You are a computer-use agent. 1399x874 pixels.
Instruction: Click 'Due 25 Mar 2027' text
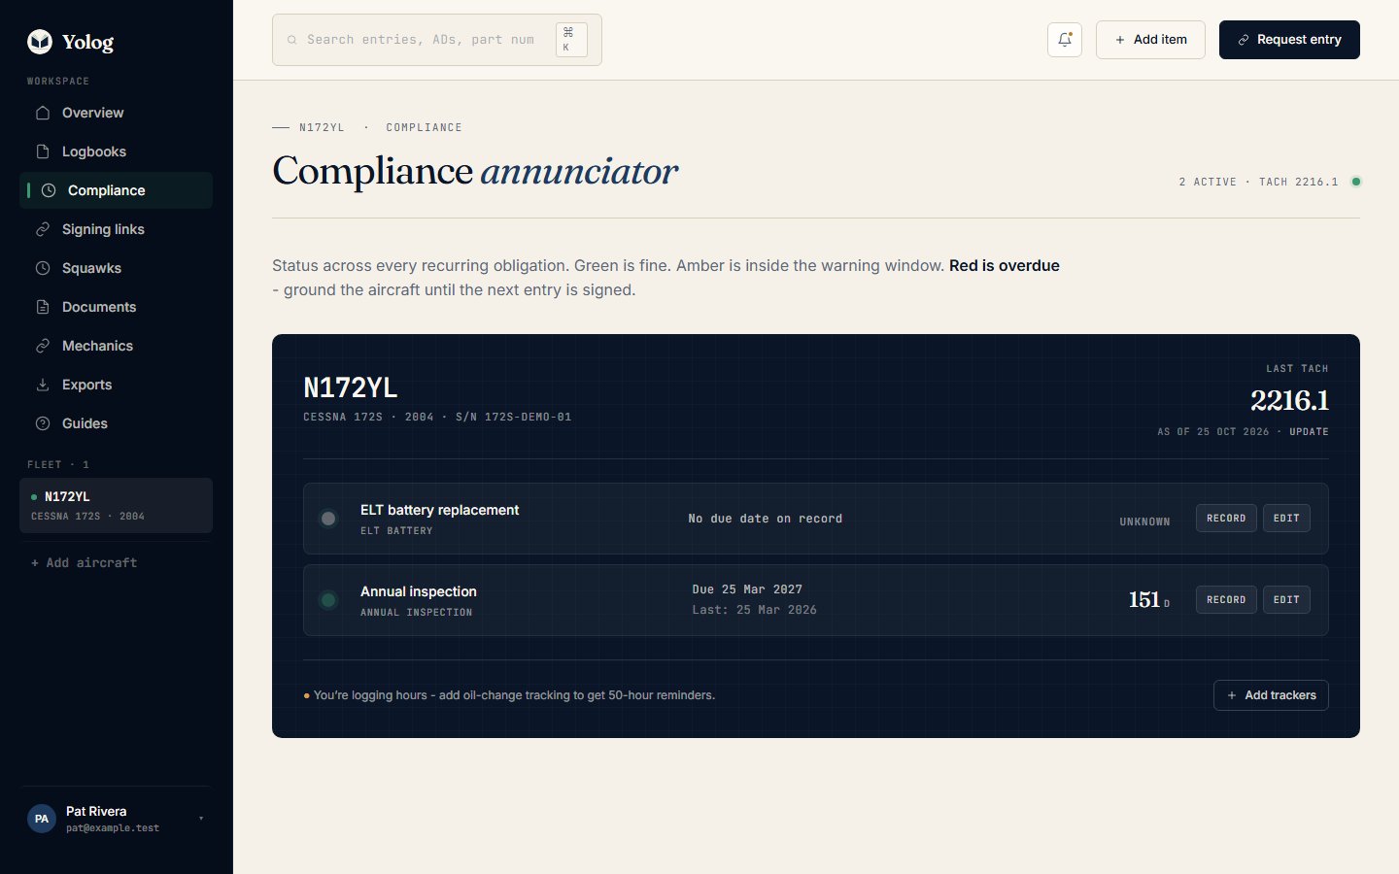[x=747, y=589]
